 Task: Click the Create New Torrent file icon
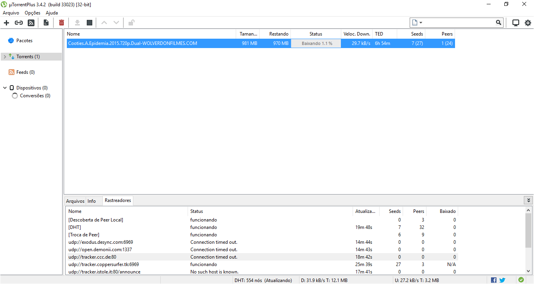(46, 23)
